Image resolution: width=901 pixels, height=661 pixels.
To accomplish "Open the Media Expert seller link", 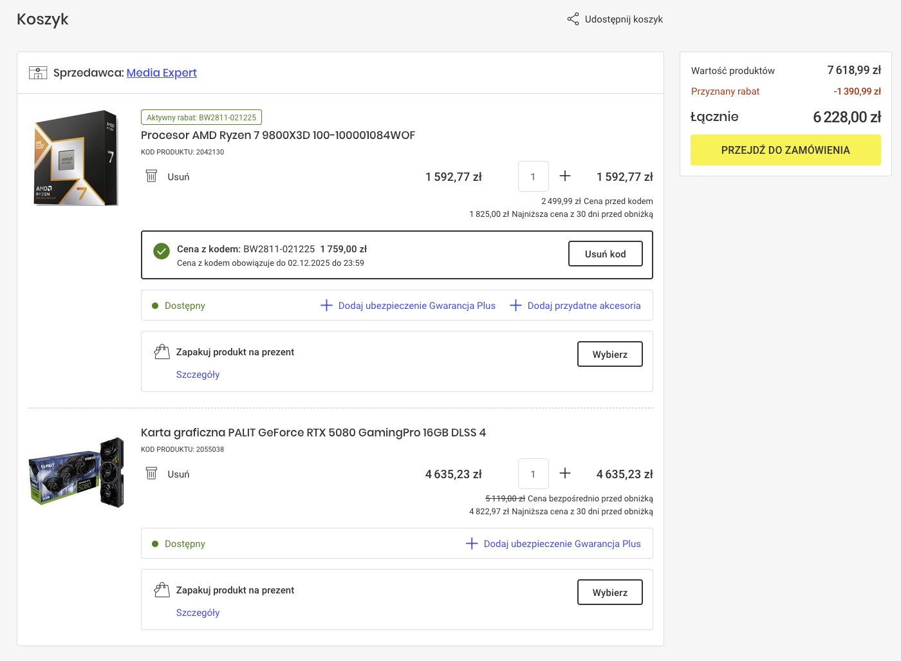I will point(162,73).
